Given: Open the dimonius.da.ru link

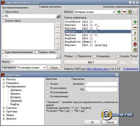Looking at the screenshot, I should 98,69.
